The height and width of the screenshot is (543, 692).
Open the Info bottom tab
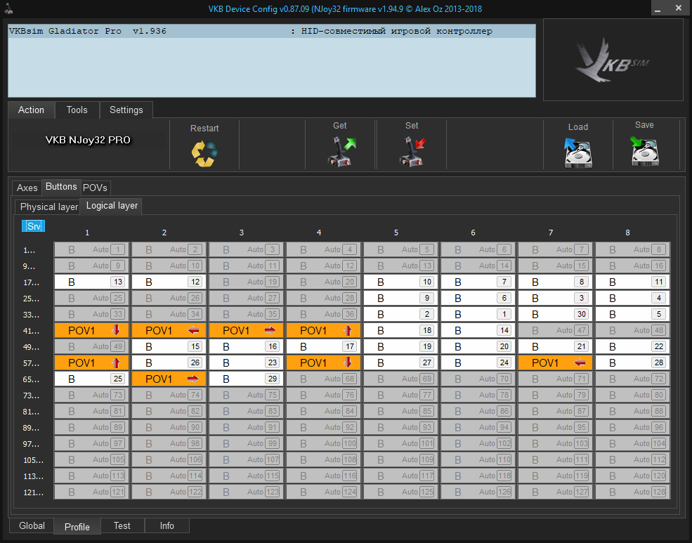coord(167,526)
